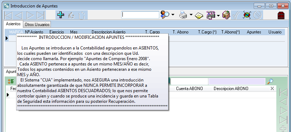
Task: Click the greyed prohibited circle icon
Action: (x=258, y=15)
